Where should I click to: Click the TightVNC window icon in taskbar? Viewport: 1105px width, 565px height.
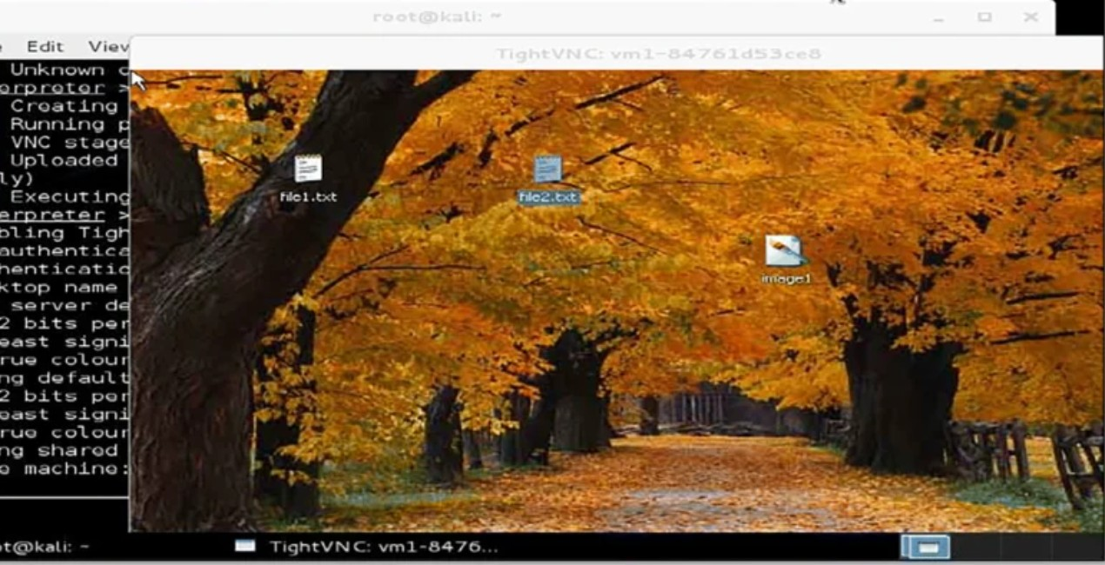(x=245, y=546)
